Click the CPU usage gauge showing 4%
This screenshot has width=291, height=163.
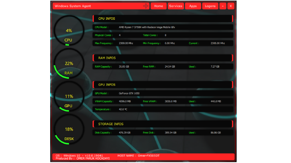[69, 31]
